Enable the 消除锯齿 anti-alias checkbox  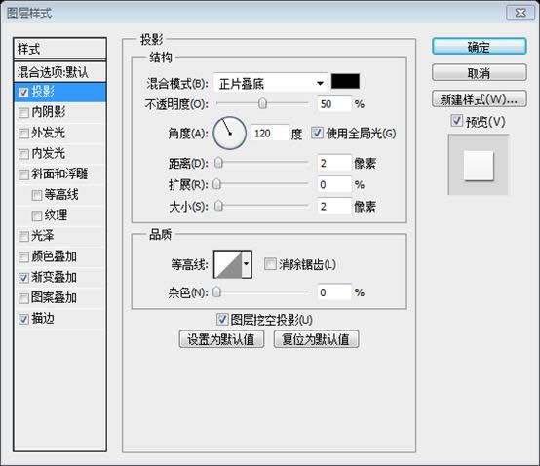tap(270, 264)
